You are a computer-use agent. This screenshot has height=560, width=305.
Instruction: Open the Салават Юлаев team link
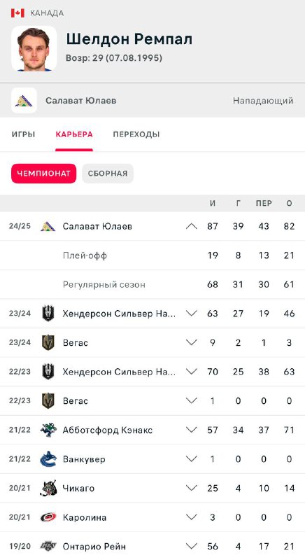[81, 101]
